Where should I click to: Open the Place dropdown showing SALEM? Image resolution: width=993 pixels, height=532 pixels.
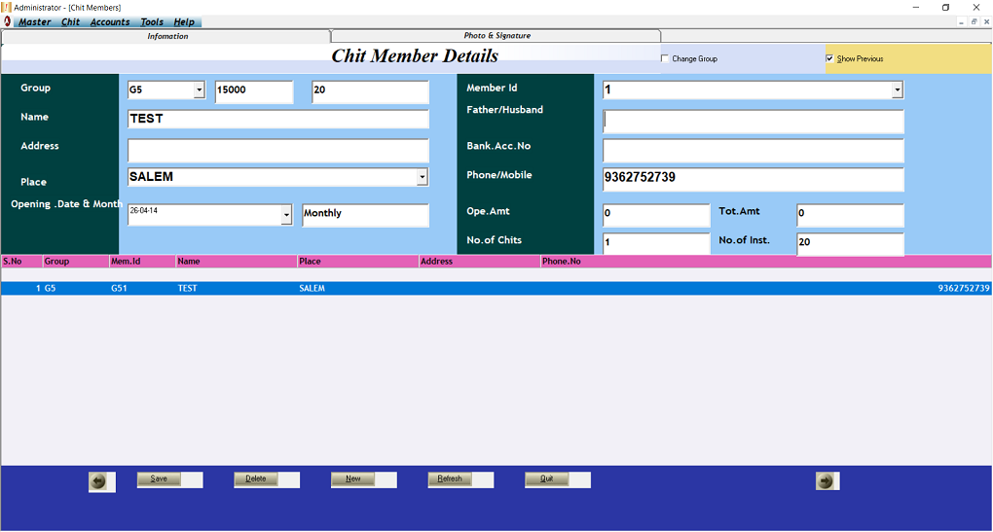[x=423, y=177]
